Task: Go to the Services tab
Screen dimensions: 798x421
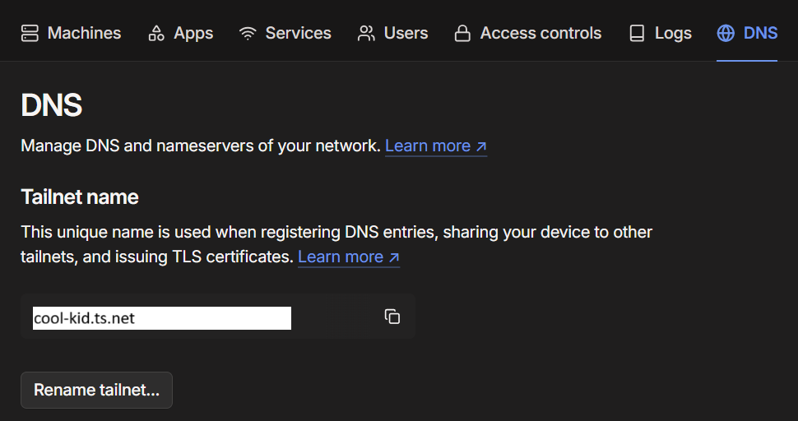Action: click(x=285, y=34)
